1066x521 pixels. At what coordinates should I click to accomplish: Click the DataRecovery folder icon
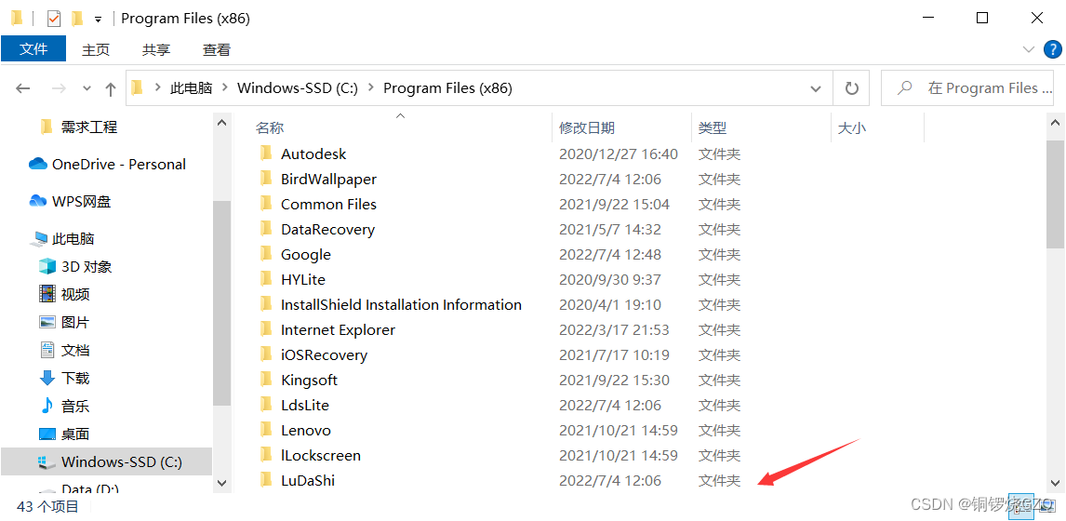click(266, 229)
